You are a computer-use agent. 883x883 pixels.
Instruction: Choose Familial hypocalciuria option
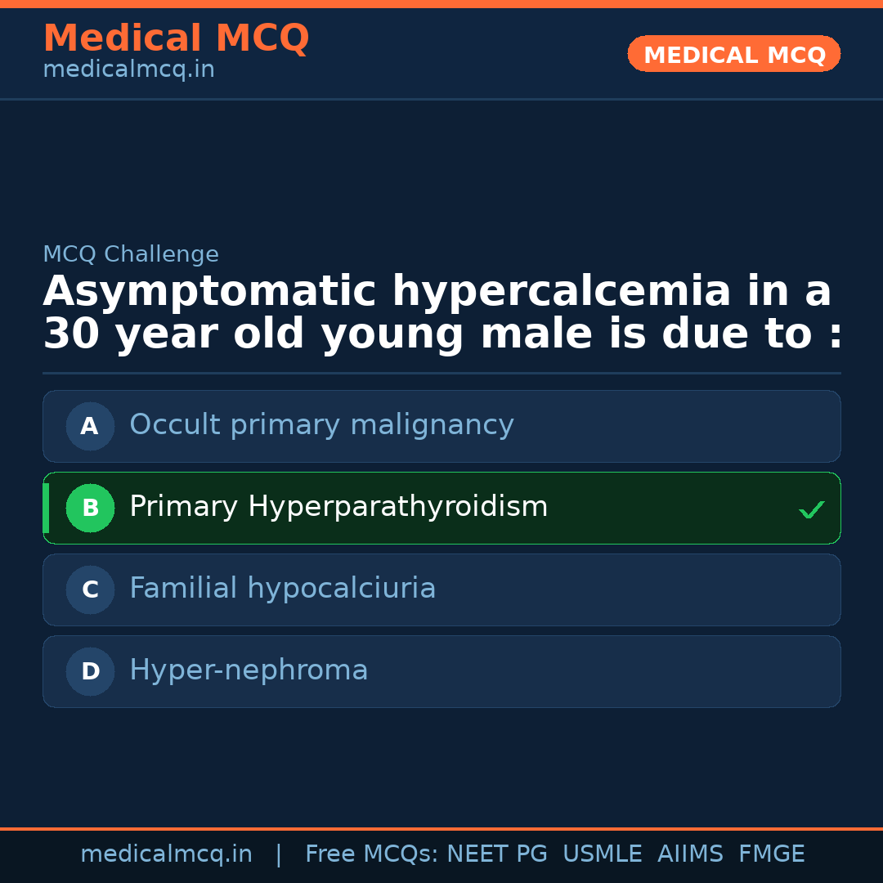[282, 589]
